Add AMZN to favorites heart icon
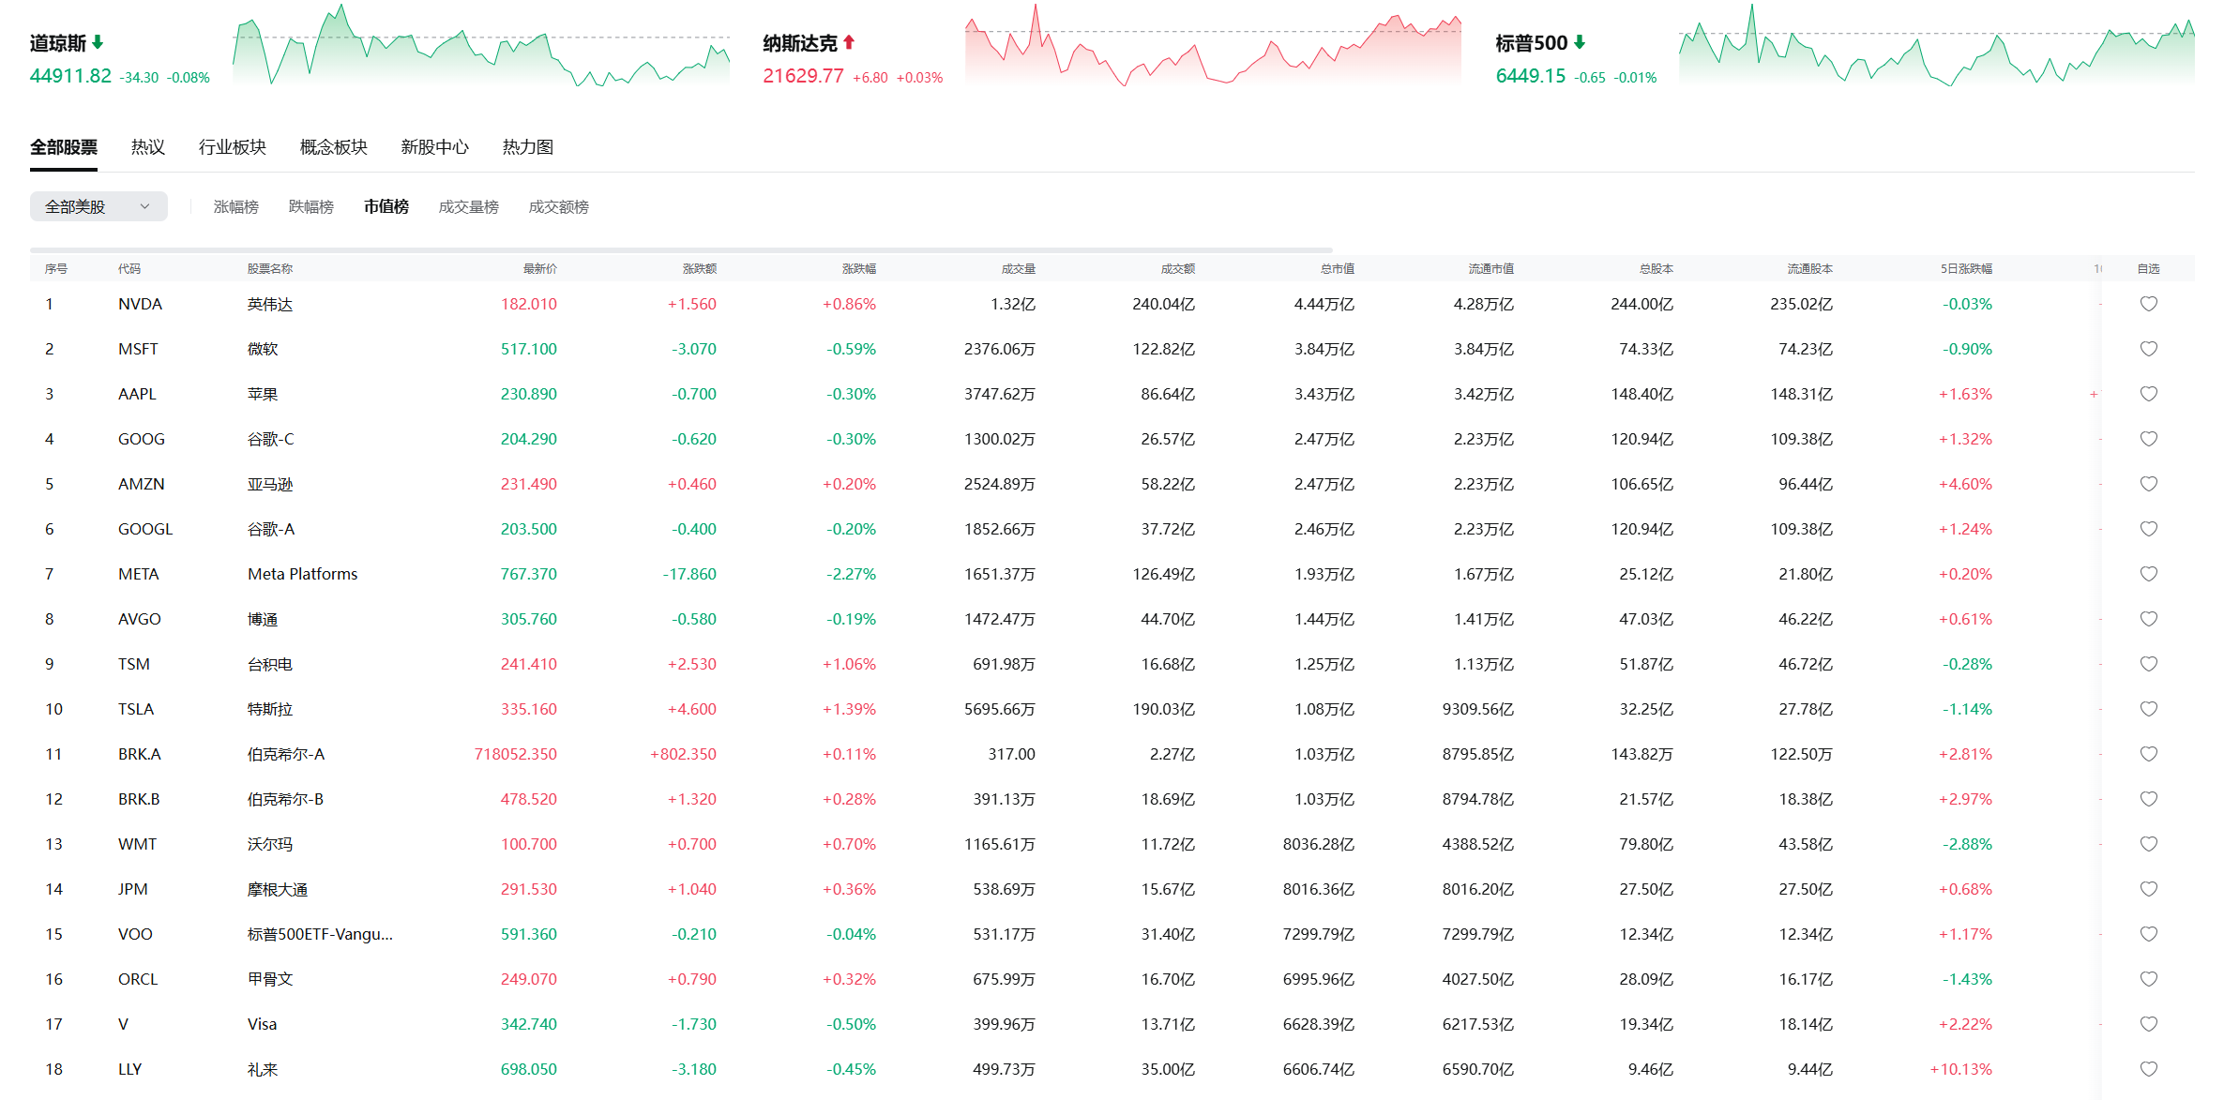Viewport: 2239px width, 1100px height. point(2148,484)
